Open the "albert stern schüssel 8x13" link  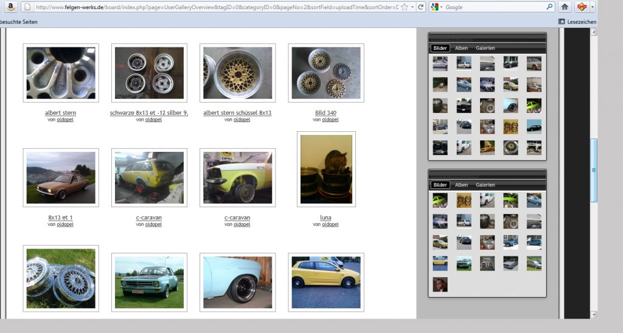pos(237,113)
